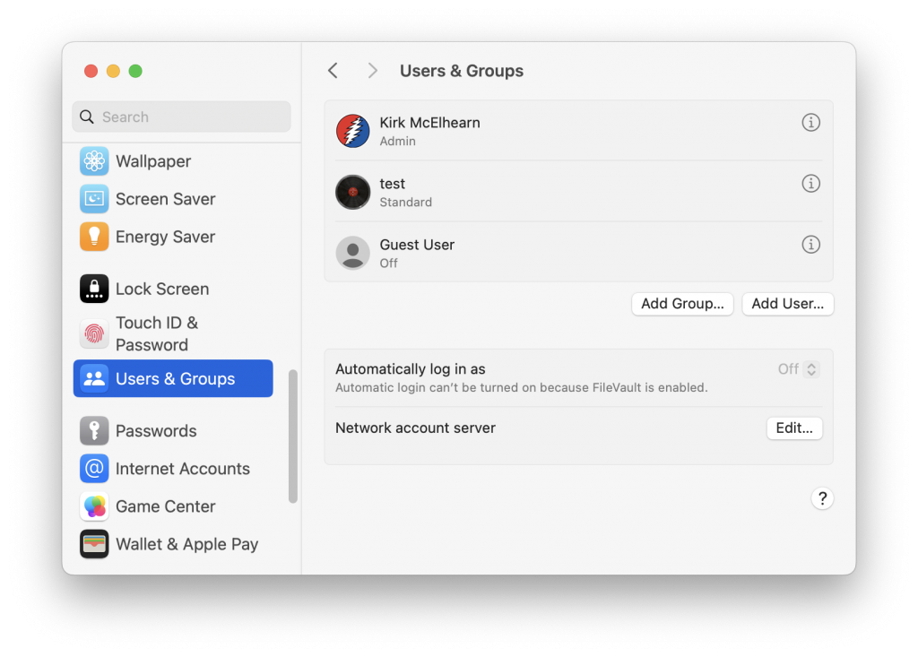918x657 pixels.
Task: Open Guest User account details
Action: tap(810, 244)
